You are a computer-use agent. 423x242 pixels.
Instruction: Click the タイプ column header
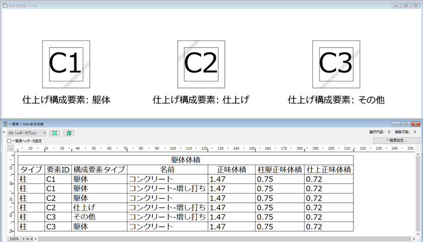pos(31,170)
